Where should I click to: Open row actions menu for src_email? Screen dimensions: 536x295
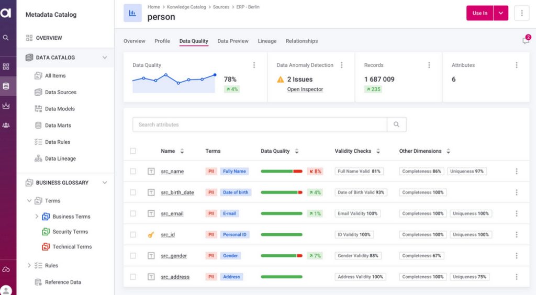pos(517,214)
